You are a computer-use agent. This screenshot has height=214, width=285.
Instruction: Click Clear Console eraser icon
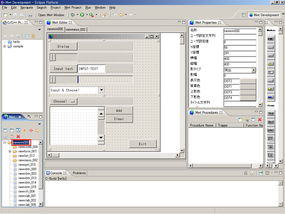(252, 173)
